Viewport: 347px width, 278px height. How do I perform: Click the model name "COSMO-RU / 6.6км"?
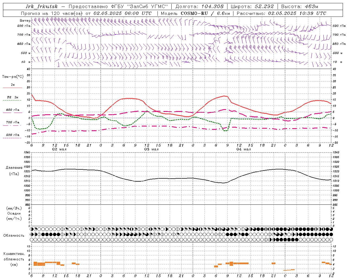pos(205,13)
